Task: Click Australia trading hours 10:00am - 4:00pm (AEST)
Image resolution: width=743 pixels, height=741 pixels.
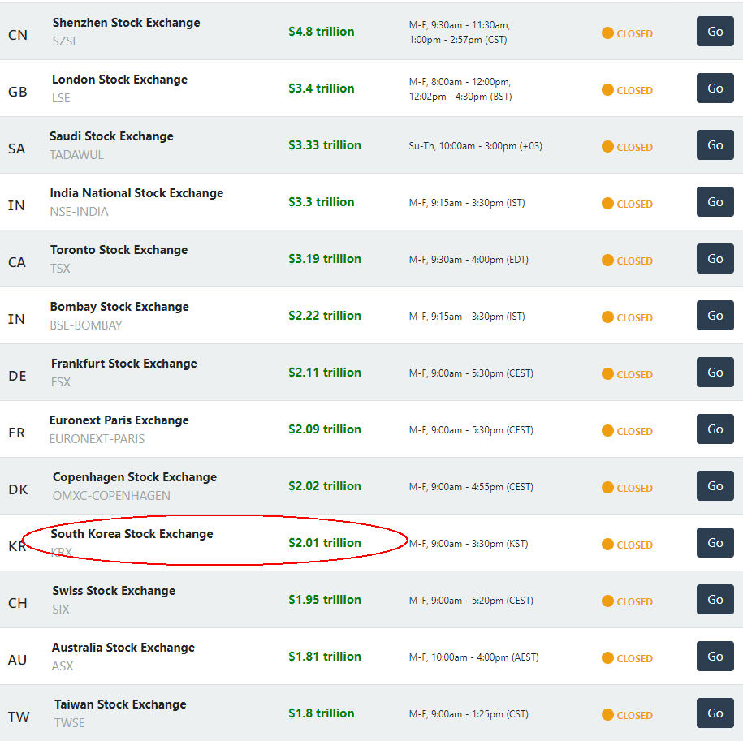Action: tap(474, 657)
